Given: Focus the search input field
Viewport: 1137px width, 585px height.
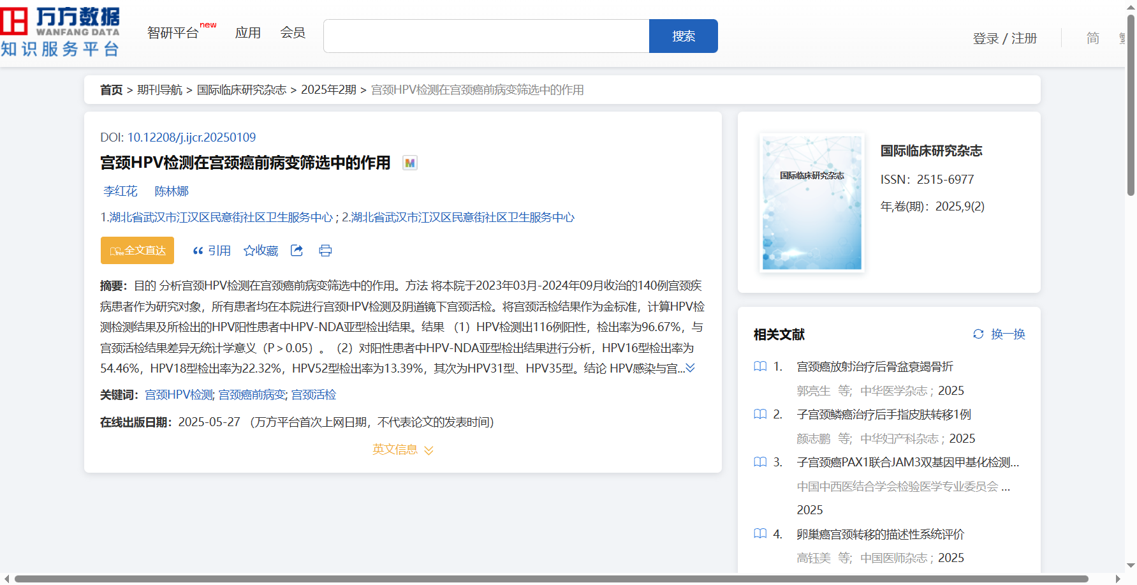Looking at the screenshot, I should [x=486, y=36].
